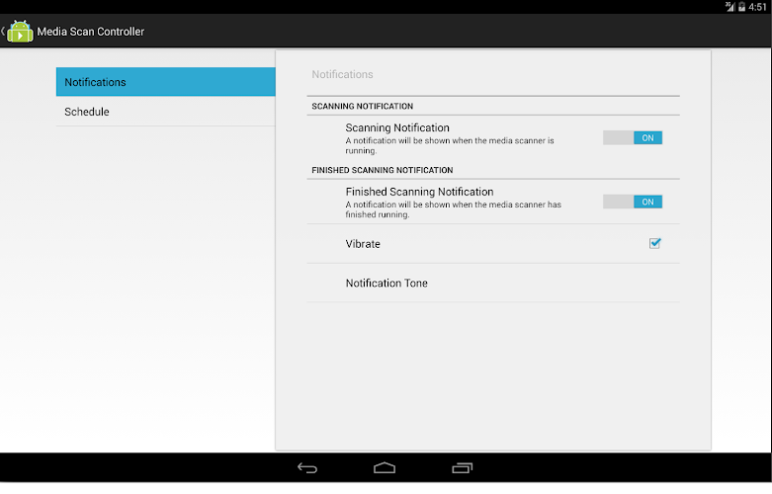Tap 'shown when the media scanner is running' description
Image resolution: width=772 pixels, height=494 pixels.
[x=450, y=145]
